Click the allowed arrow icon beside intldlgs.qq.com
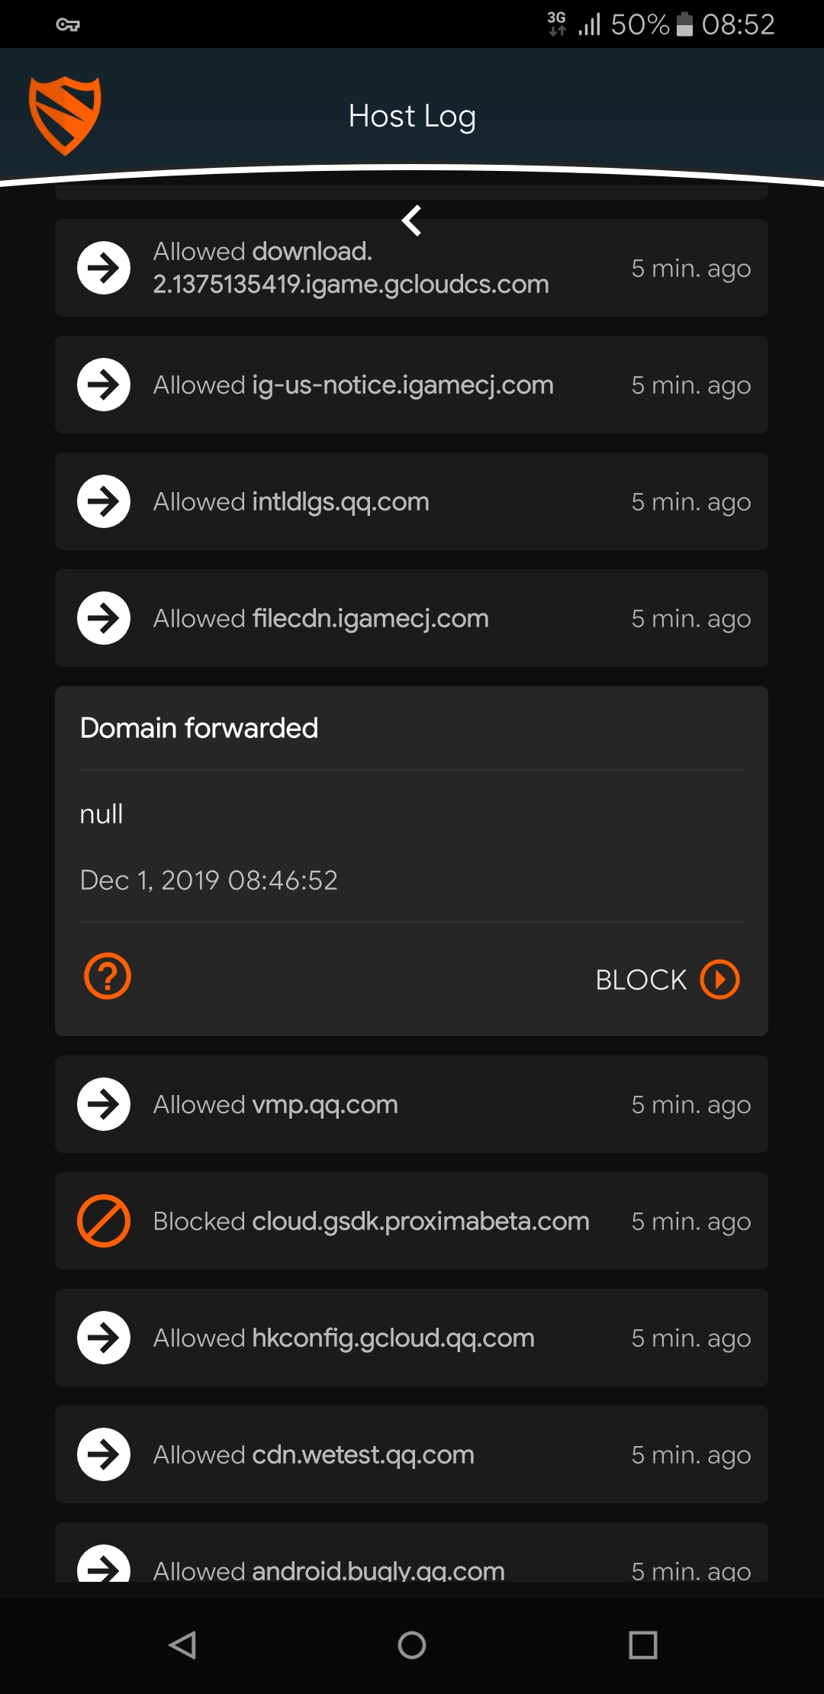Screen dimensions: 824x1694 point(103,501)
